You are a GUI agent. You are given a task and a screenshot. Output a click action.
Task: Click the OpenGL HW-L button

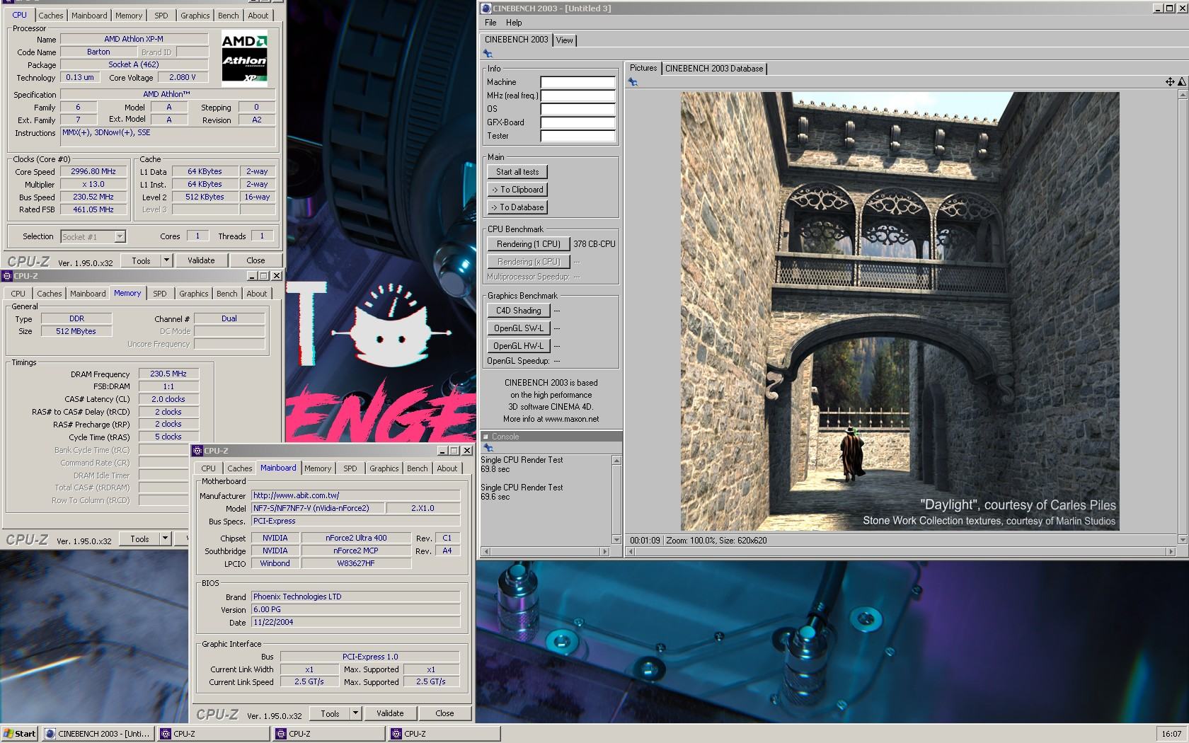click(518, 346)
